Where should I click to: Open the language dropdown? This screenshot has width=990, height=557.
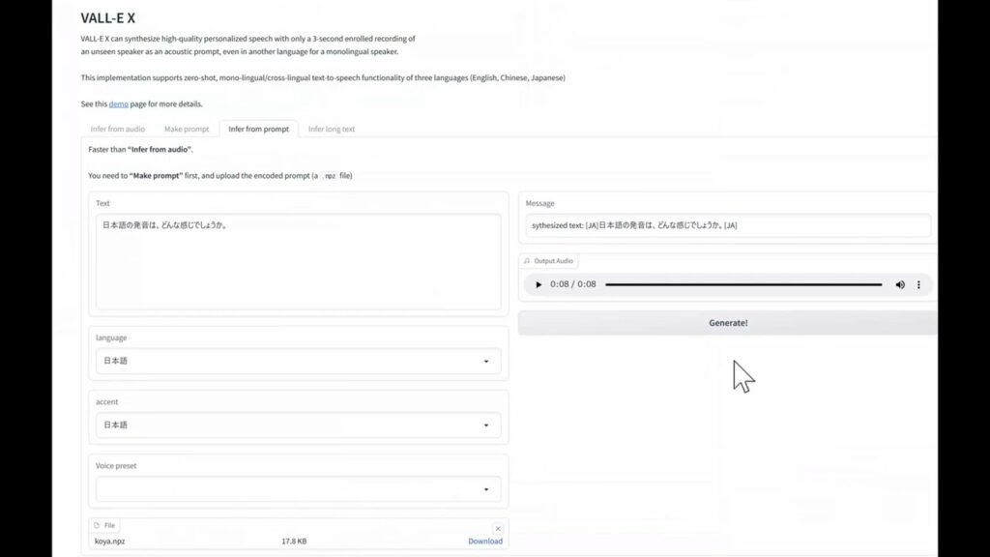(298, 361)
